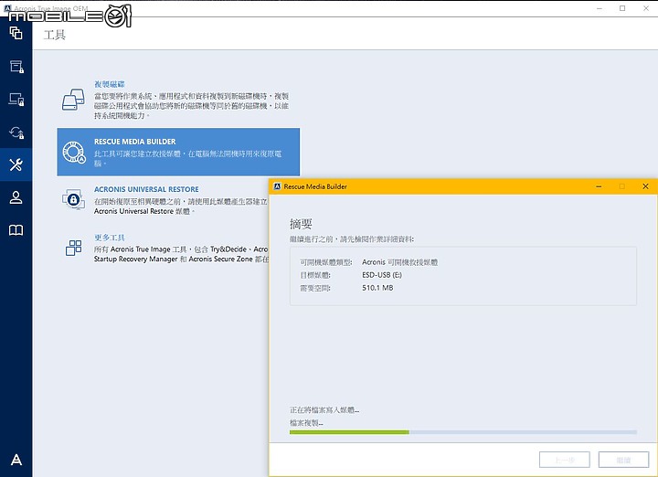This screenshot has width=658, height=477.
Task: Click the Acronis 'A' logo at sidebar bottom
Action: coord(16,460)
